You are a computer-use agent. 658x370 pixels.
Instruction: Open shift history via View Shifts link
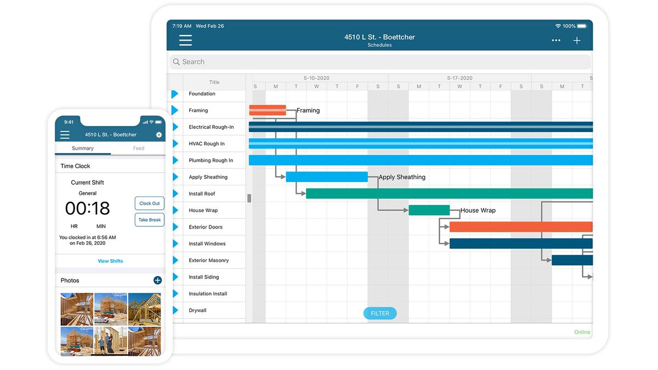(110, 261)
